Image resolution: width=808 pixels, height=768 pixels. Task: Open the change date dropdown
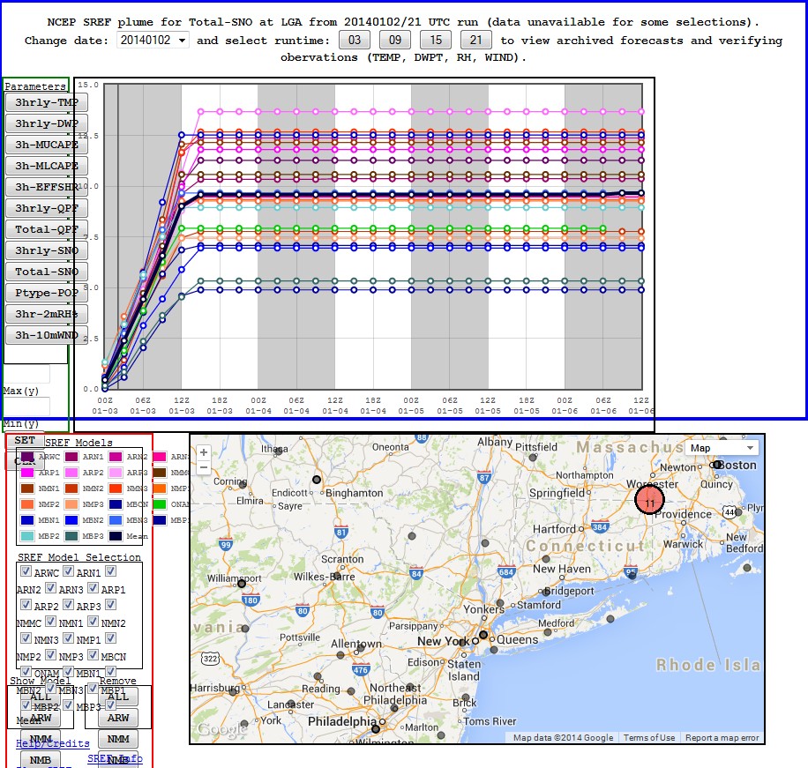click(153, 41)
